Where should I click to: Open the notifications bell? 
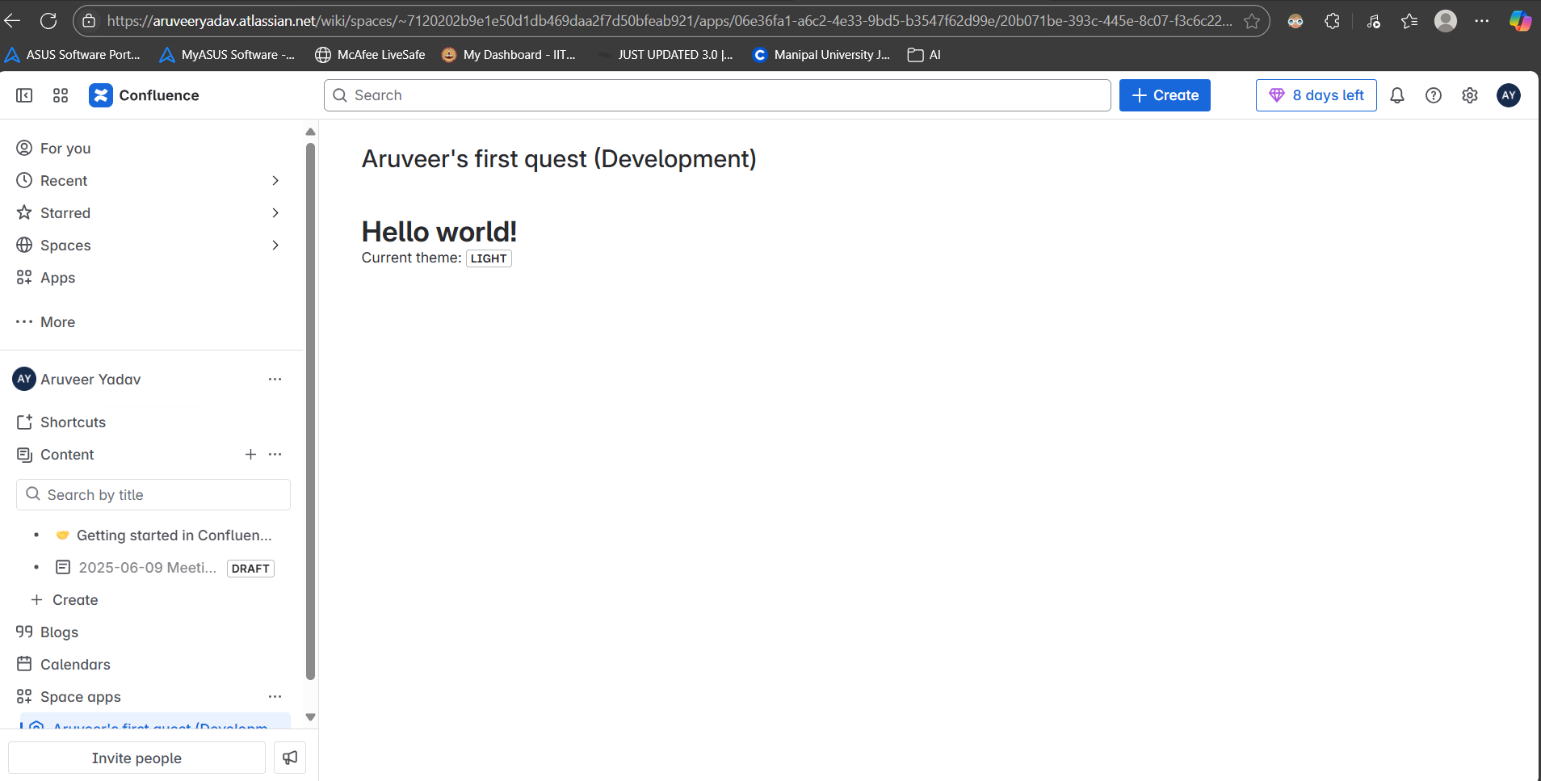[x=1397, y=95]
